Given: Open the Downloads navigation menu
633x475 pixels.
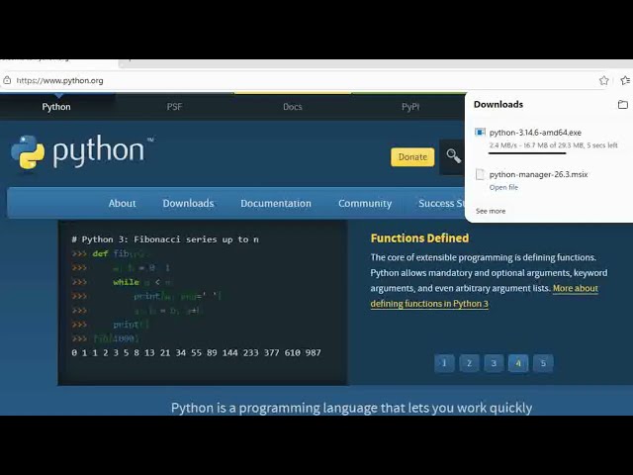Looking at the screenshot, I should point(188,203).
